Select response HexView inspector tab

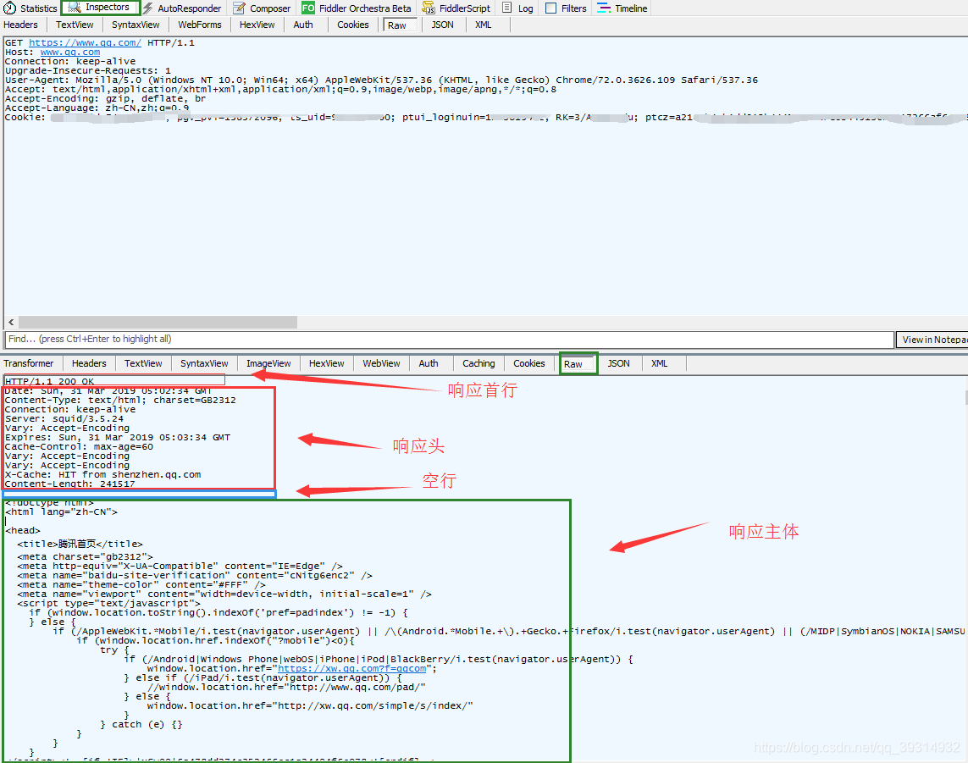(327, 363)
